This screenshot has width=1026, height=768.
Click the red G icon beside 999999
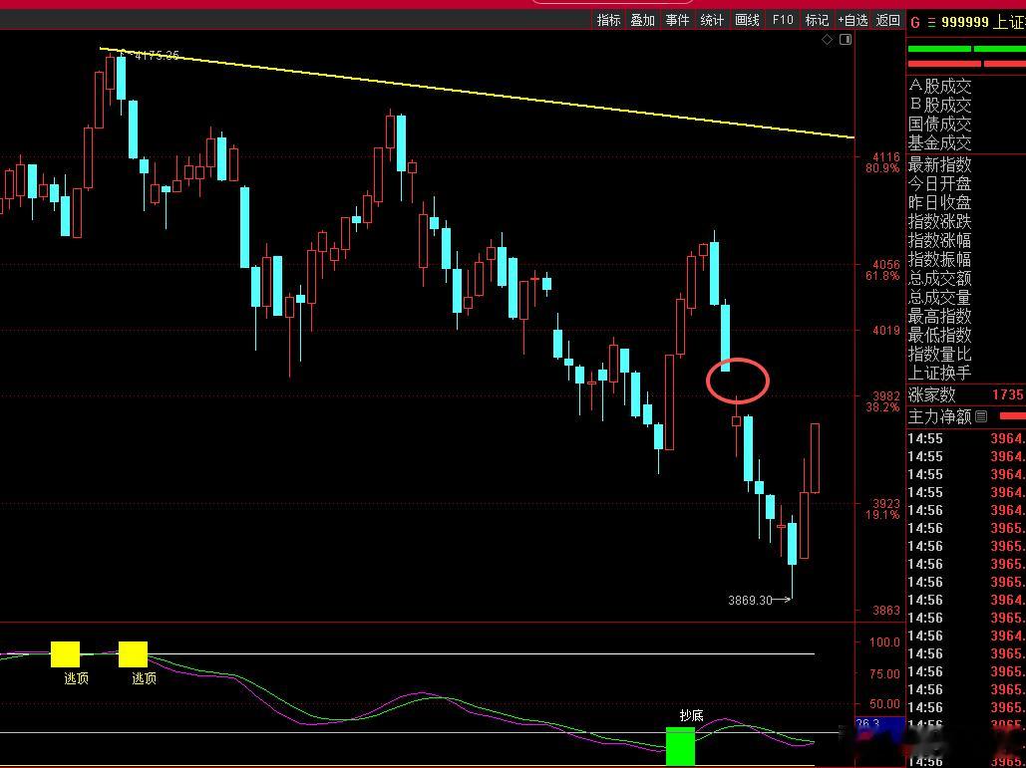[914, 22]
